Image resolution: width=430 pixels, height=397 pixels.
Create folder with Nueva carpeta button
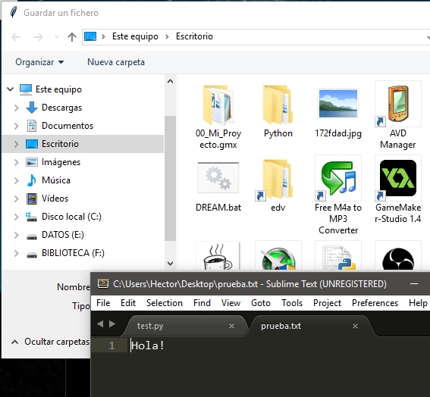click(116, 62)
